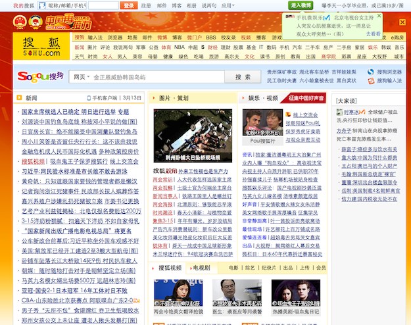Image resolution: width=411 pixels, height=325 pixels.
Task: Open 贵州煤矿事故 hot search link
Action: 281,72
